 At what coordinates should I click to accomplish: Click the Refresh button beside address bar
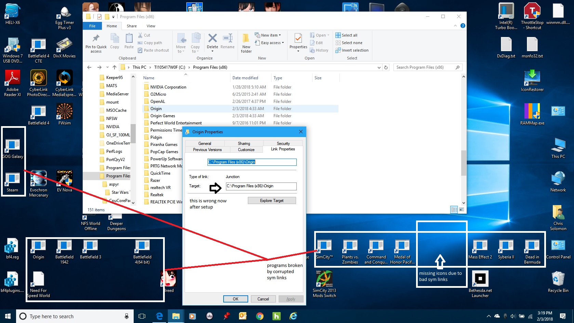point(386,67)
